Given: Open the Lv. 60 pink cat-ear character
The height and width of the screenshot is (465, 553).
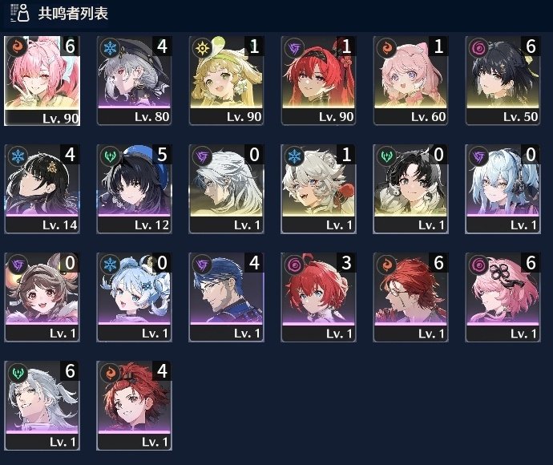Looking at the screenshot, I should (410, 81).
